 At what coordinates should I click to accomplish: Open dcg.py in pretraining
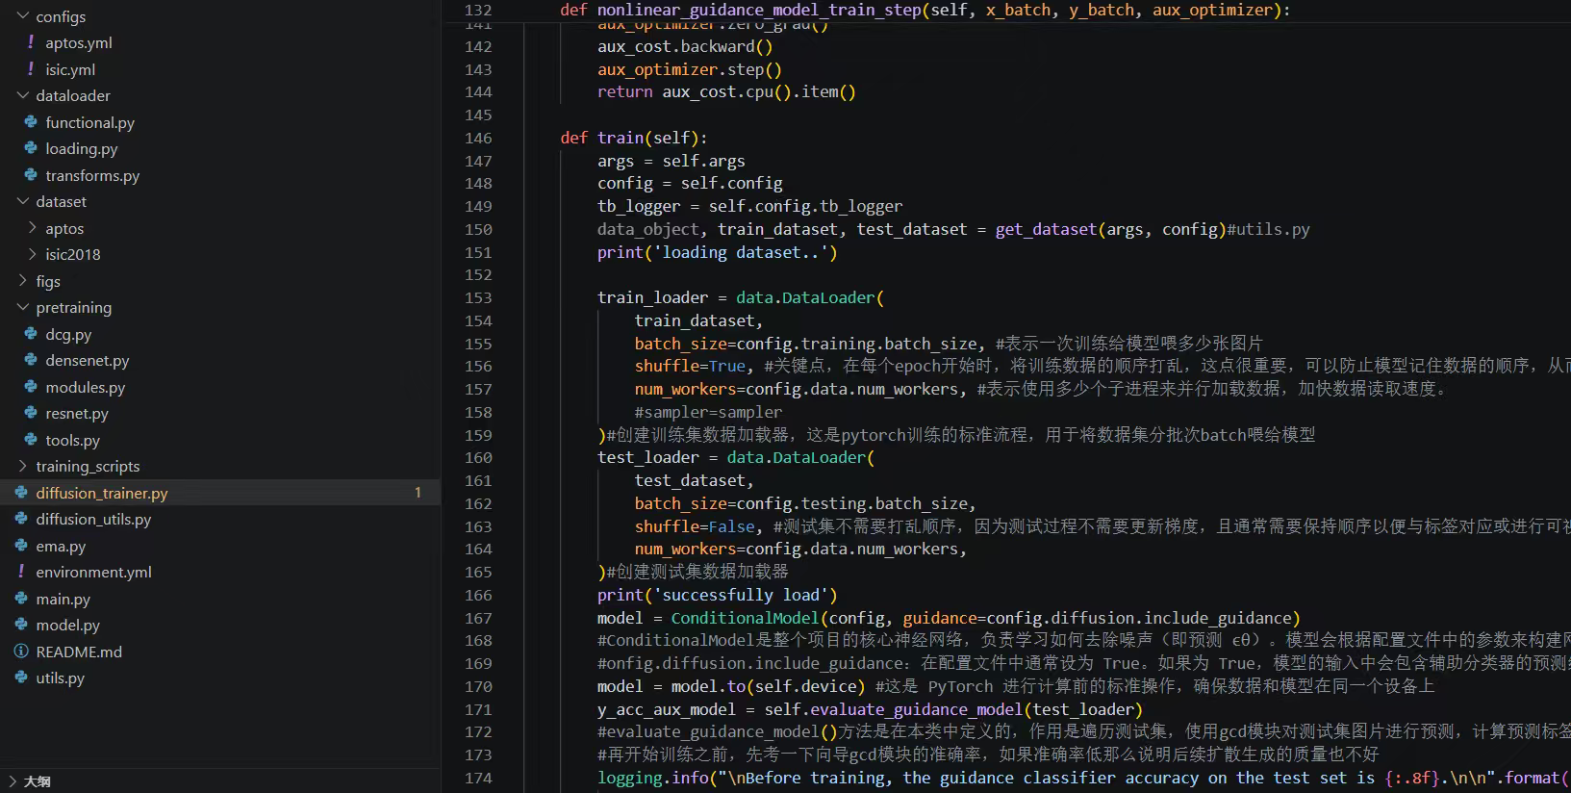68,334
